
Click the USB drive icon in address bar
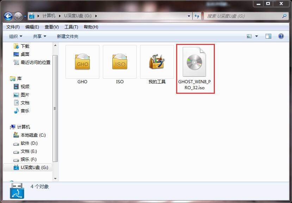[32, 16]
